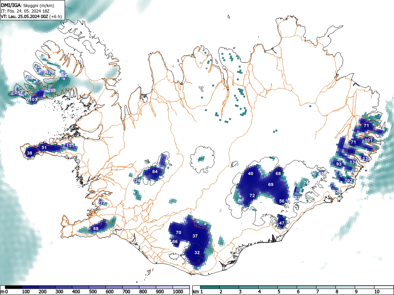Click the value 40 on Vatnajökull
The image size is (394, 295).
[251, 173]
